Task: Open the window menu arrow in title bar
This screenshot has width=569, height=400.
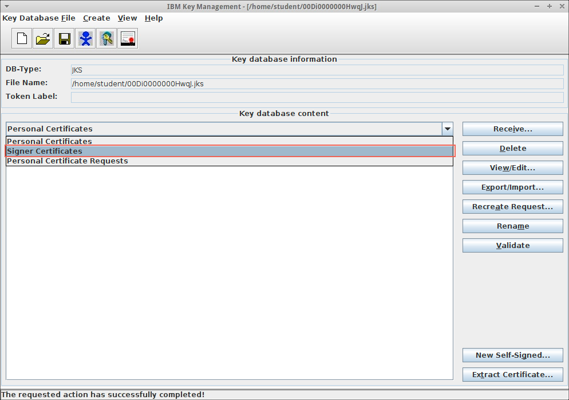Action: [6, 6]
